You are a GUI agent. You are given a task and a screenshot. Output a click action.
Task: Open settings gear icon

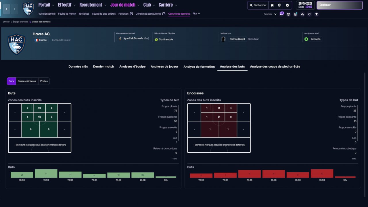coord(287,5)
